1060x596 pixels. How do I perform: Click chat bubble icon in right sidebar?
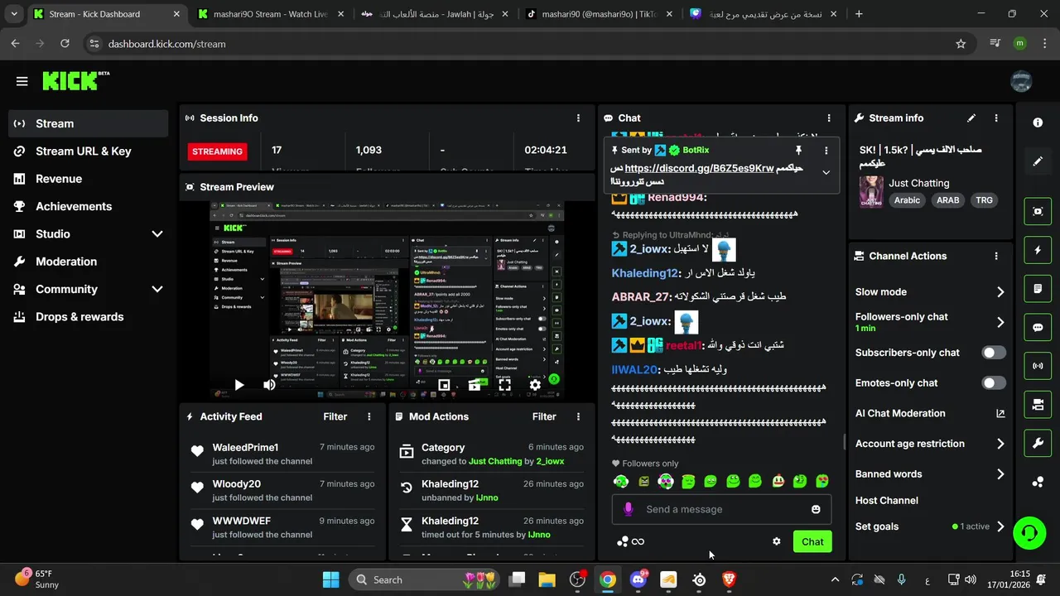tap(1038, 327)
